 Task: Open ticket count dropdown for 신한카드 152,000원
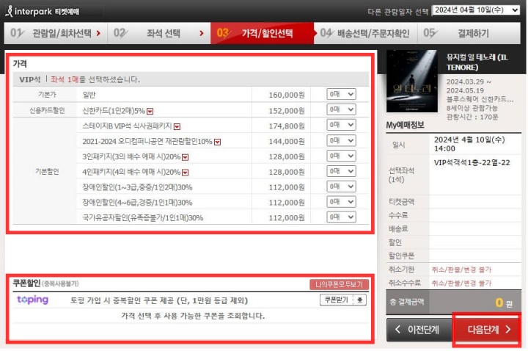pyautogui.click(x=341, y=109)
